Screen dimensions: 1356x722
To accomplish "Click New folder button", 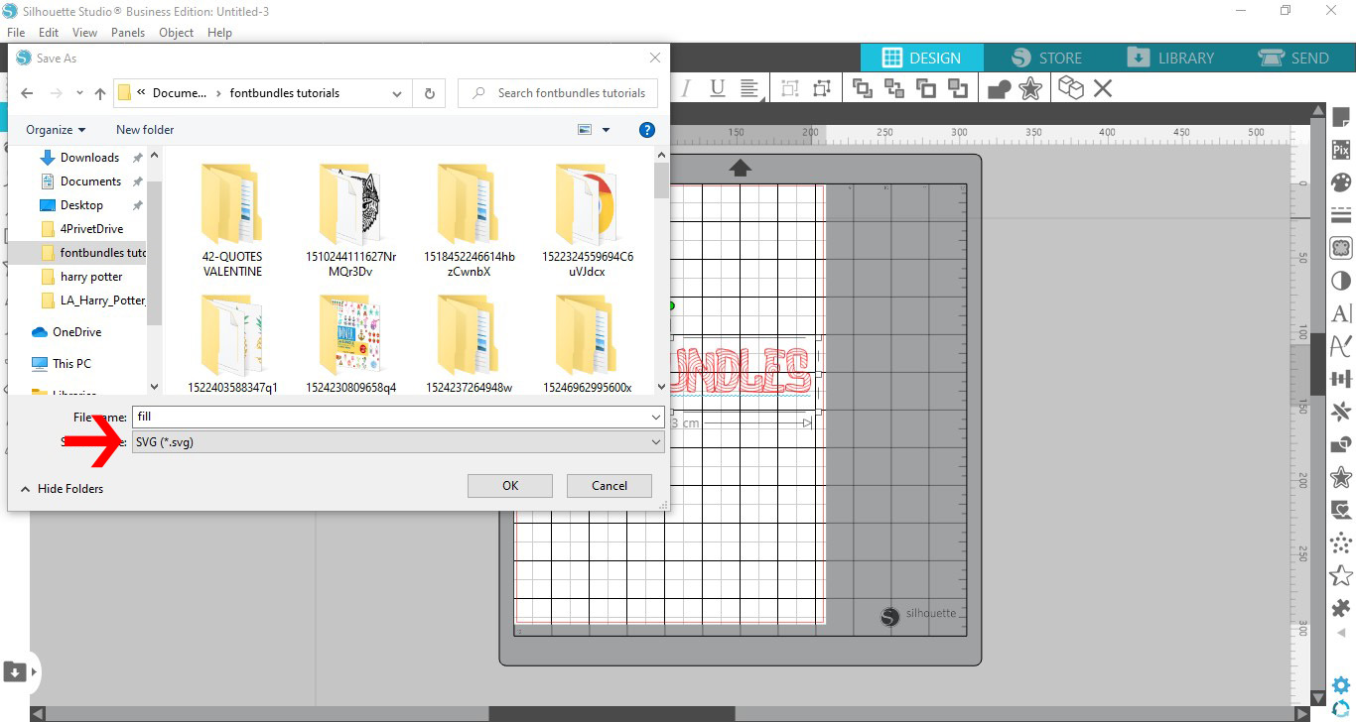I will pyautogui.click(x=145, y=130).
